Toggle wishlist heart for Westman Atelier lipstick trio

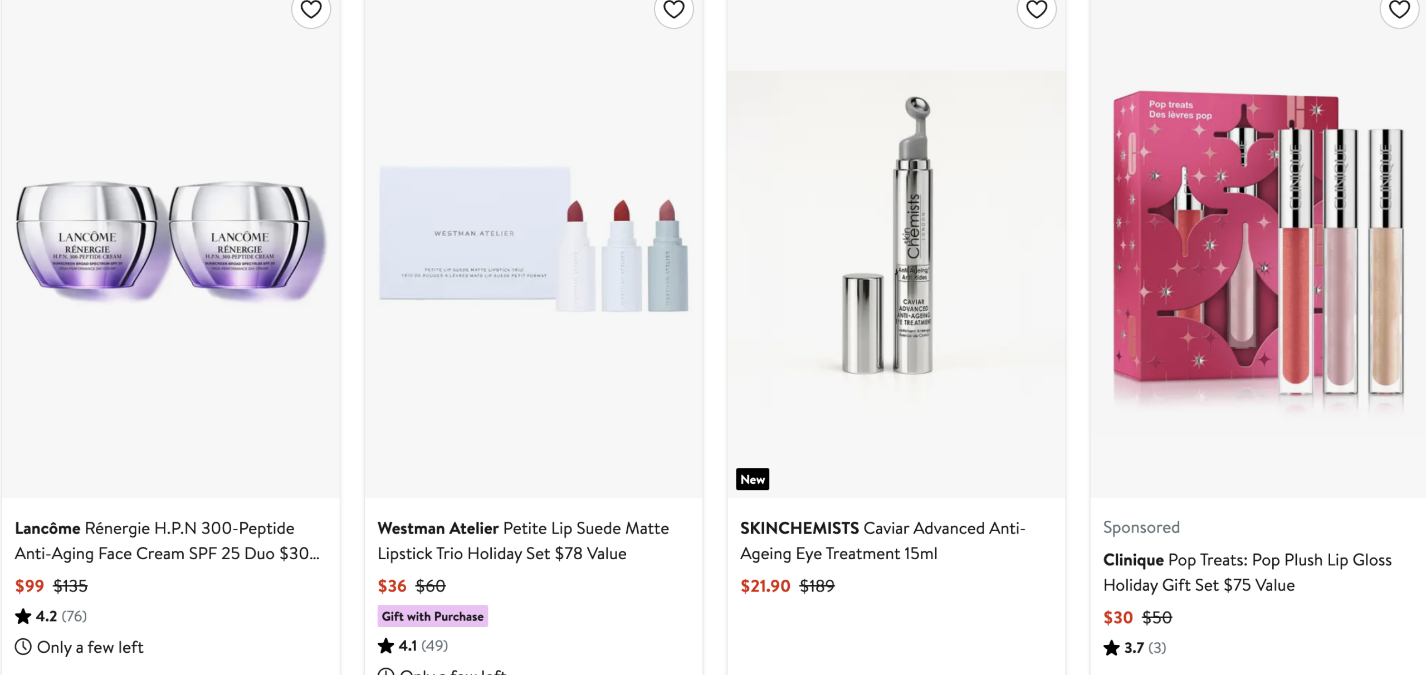[x=673, y=9]
